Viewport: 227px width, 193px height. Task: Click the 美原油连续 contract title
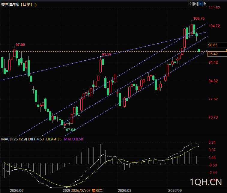[x=10, y=4]
